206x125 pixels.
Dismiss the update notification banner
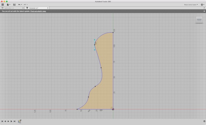[204, 11]
